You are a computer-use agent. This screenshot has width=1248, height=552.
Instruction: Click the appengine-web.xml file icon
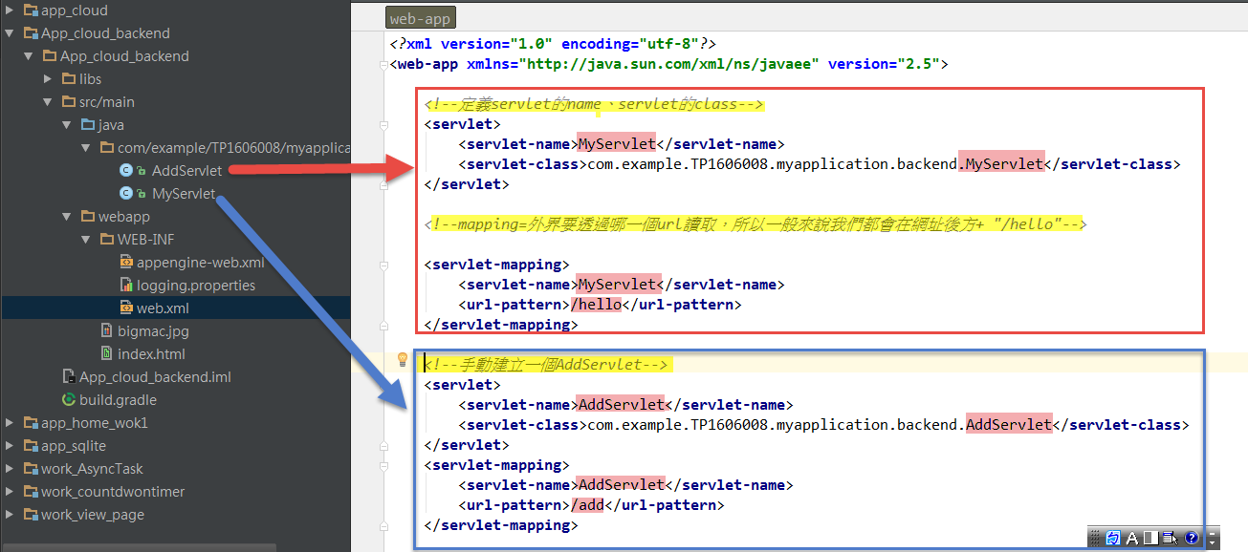pos(127,263)
